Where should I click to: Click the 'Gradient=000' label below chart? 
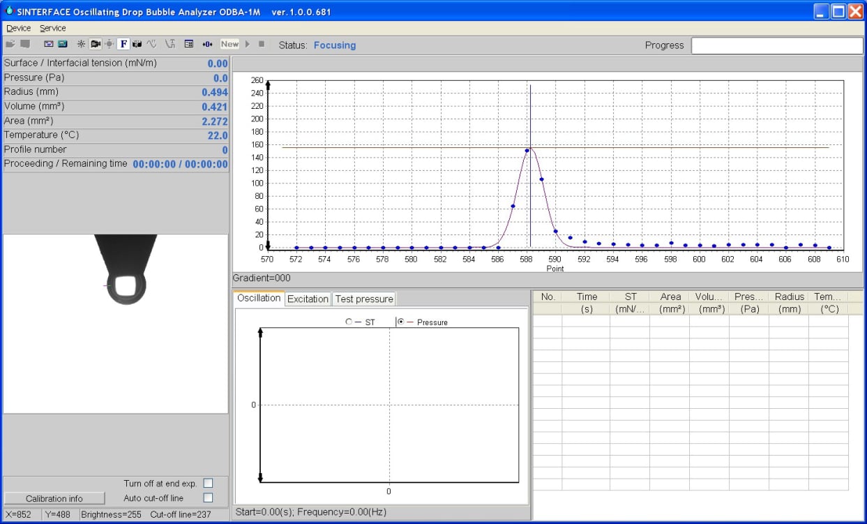(x=262, y=278)
